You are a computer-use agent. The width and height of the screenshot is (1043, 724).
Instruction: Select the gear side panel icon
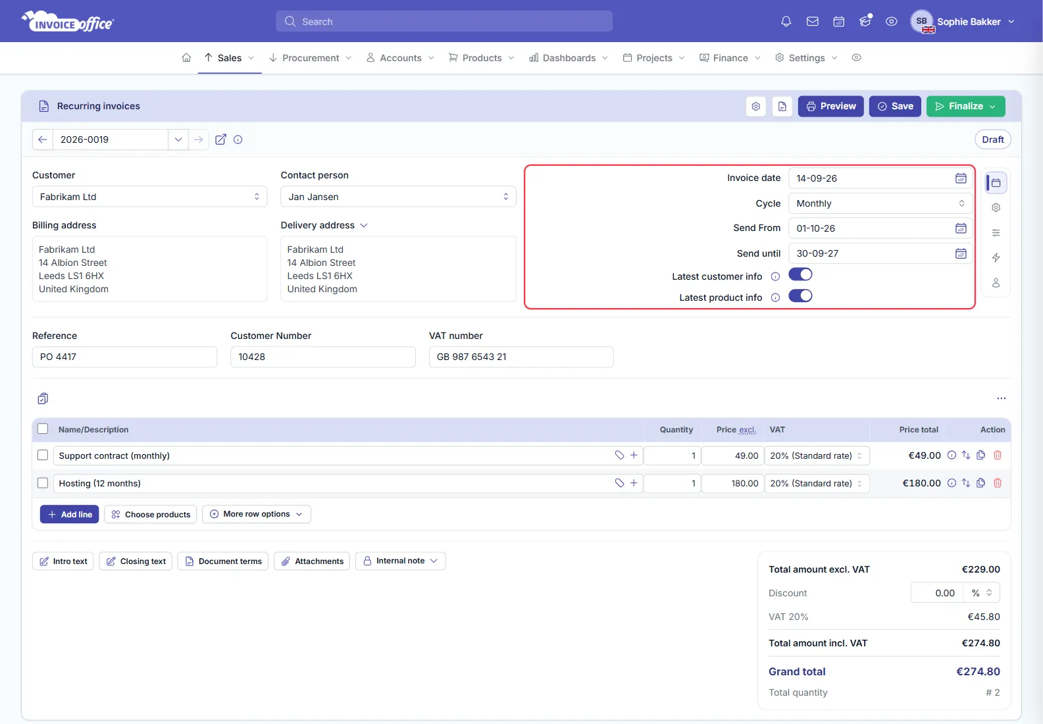pyautogui.click(x=996, y=208)
